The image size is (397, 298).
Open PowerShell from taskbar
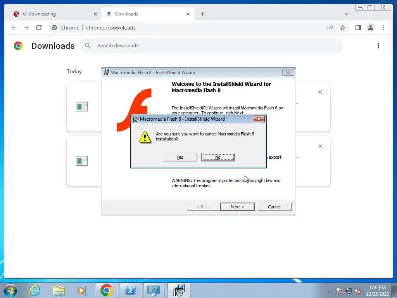131,290
